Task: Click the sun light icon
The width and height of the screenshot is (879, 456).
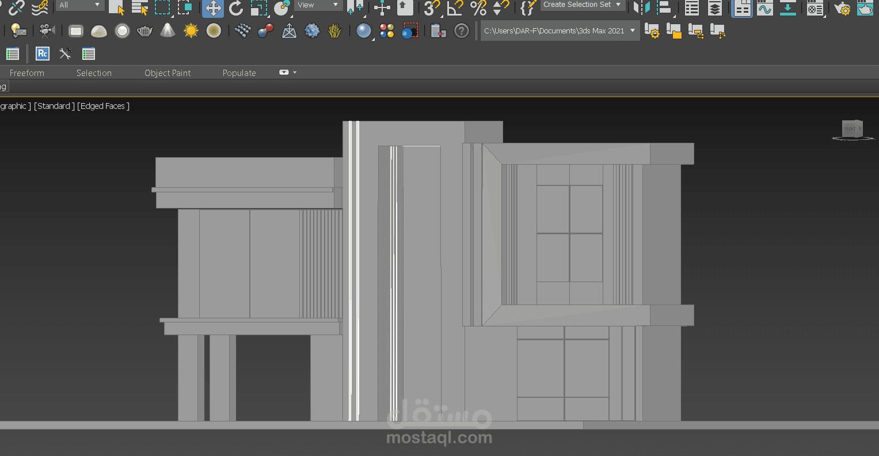Action: coord(191,31)
